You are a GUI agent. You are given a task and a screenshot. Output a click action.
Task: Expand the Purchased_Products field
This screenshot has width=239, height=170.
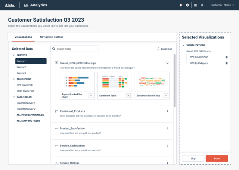167,111
